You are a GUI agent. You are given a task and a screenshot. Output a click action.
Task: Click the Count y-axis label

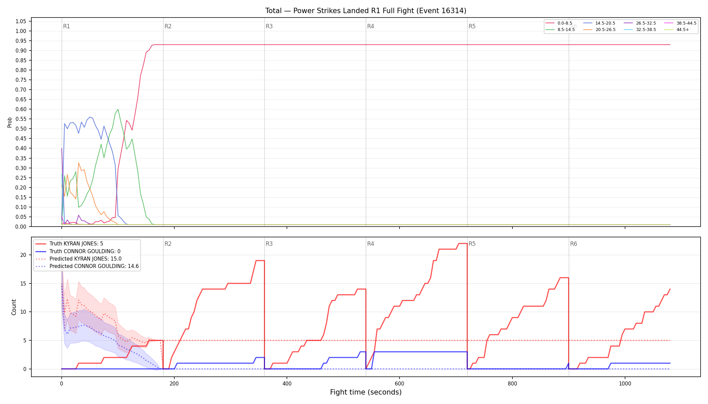pos(14,307)
